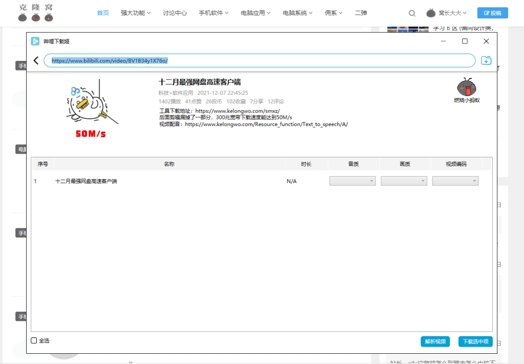
Task: Click the 300兆宽带 description line
Action: pos(226,118)
